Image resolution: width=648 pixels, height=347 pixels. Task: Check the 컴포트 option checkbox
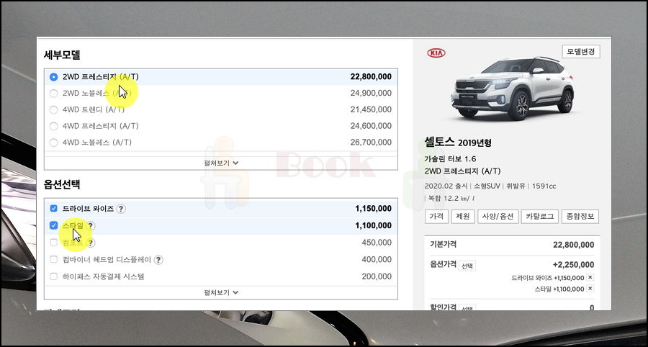point(53,243)
